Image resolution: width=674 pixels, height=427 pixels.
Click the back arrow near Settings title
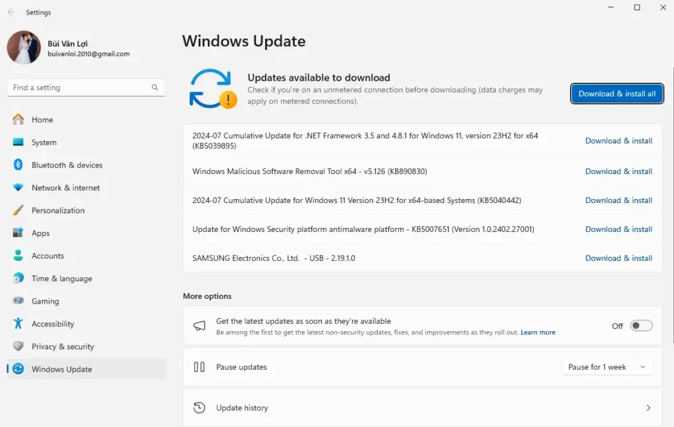click(12, 12)
